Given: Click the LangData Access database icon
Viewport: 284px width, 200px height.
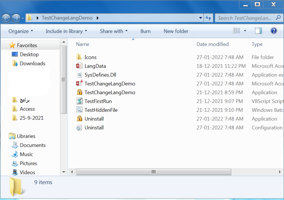Looking at the screenshot, I should 79,66.
